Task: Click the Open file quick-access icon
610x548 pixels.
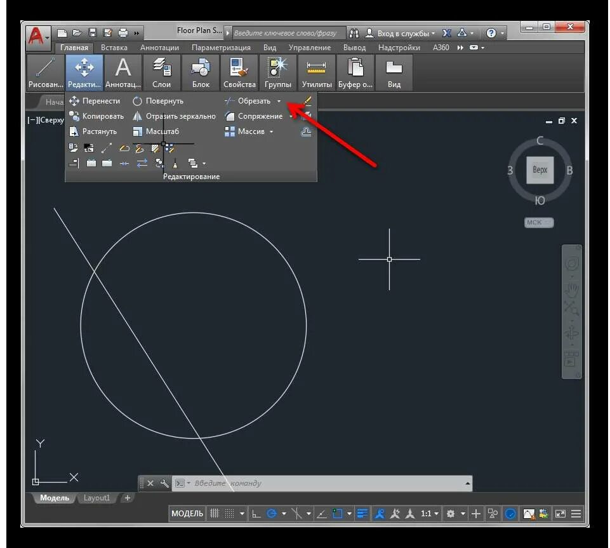Action: [77, 33]
